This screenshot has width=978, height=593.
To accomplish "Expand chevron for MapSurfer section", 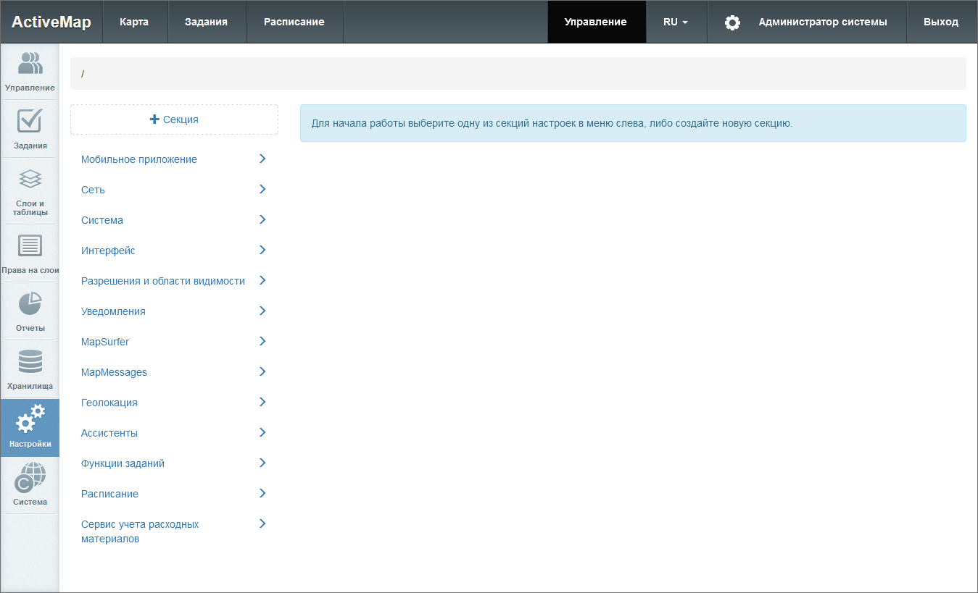I will coord(262,341).
